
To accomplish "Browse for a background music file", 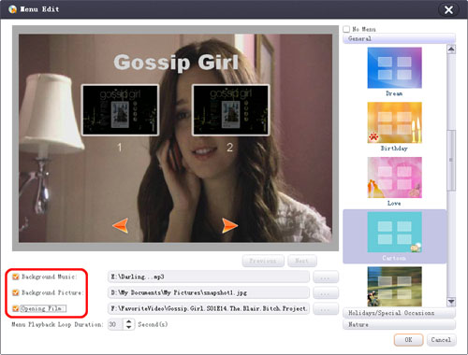I will 326,277.
